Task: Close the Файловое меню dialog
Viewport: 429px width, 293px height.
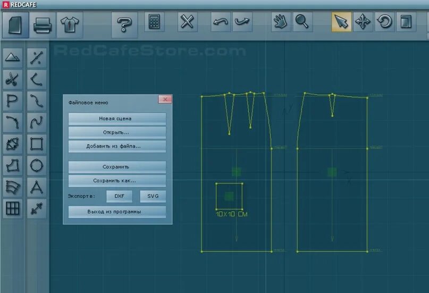Action: click(x=165, y=99)
